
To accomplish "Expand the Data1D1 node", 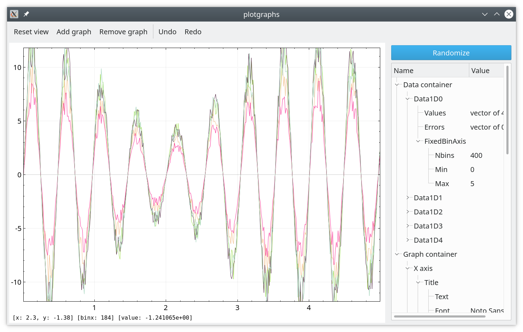I will (x=407, y=198).
